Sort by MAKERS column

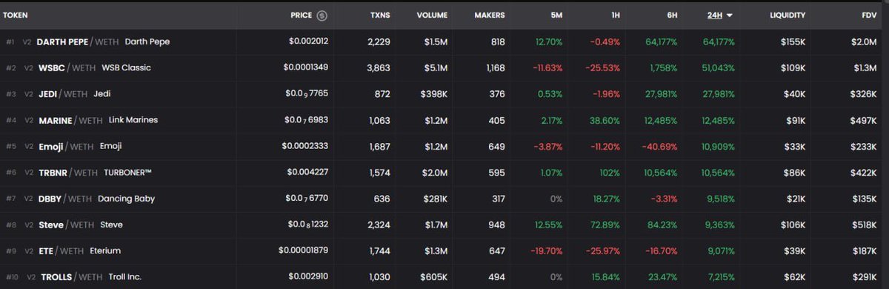point(489,16)
